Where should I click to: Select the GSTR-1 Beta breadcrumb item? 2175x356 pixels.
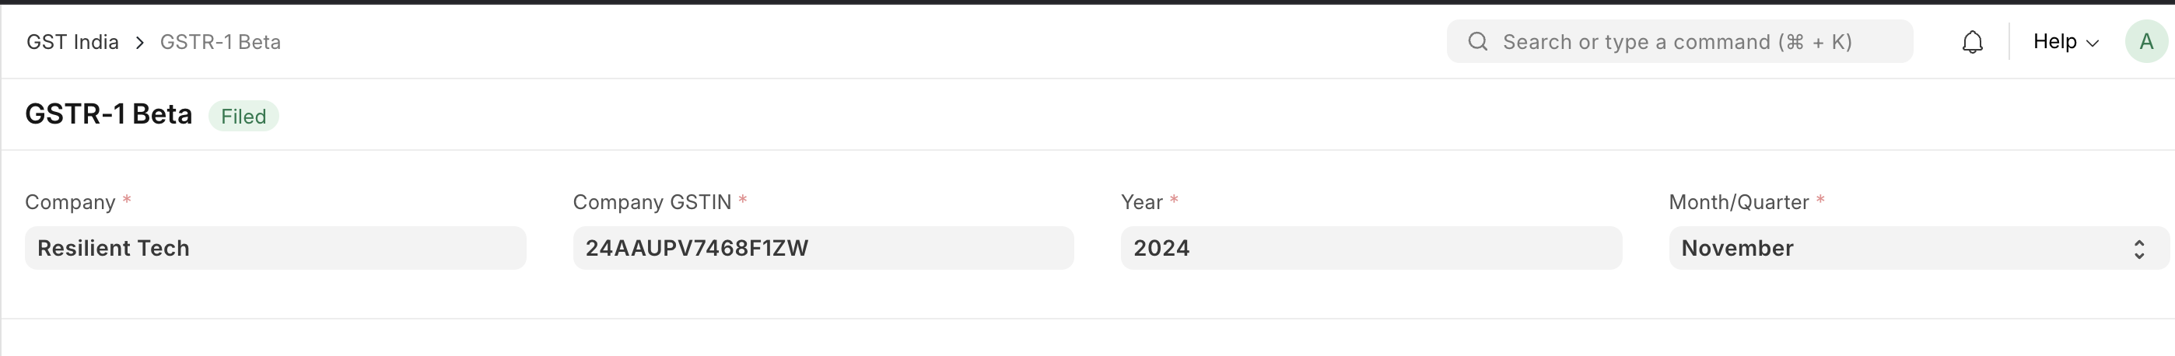click(220, 42)
